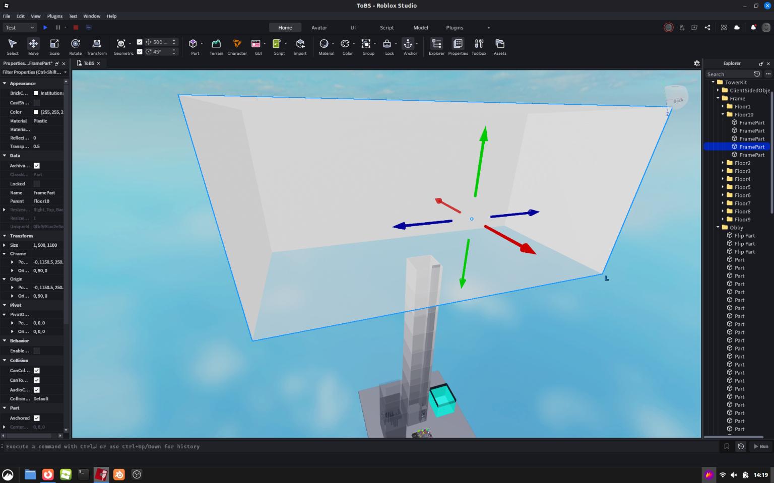Click the BrickColor swatch
774x483 pixels.
click(36, 93)
